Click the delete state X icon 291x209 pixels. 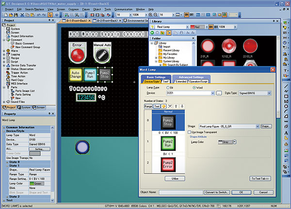171,105
